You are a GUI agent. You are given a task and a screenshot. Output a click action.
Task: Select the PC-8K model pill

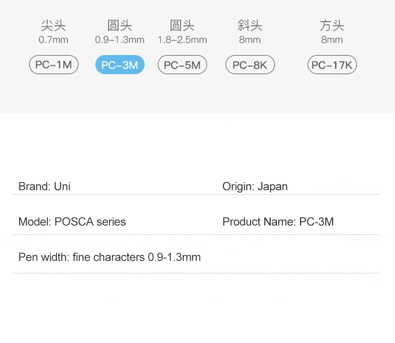coord(250,65)
